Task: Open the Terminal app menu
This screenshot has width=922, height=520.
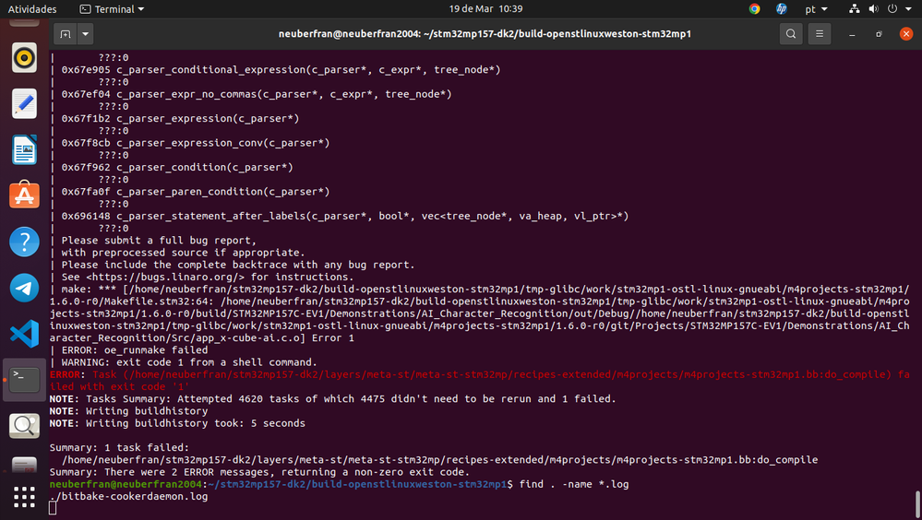Action: click(112, 9)
